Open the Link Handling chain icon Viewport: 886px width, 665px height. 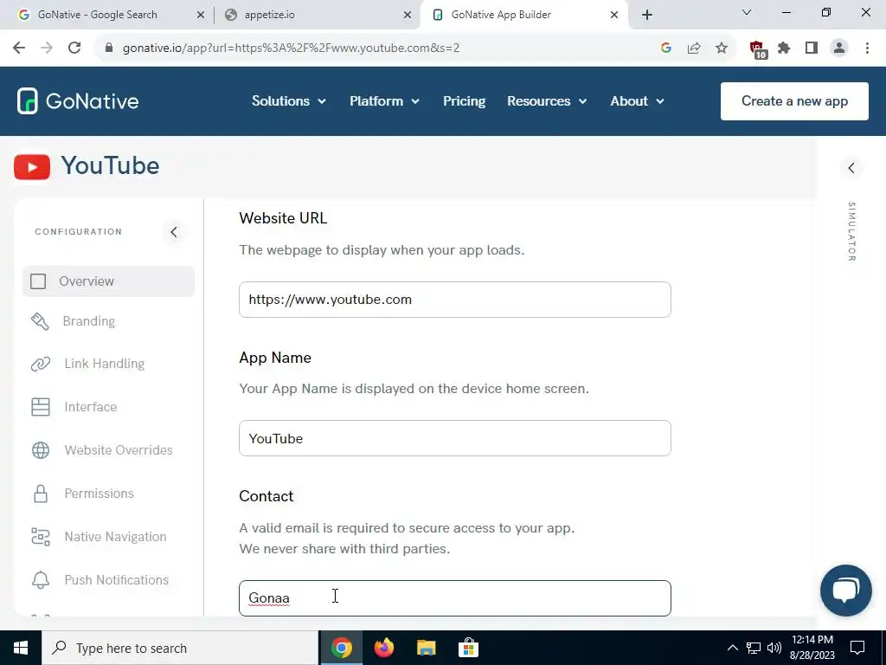coord(40,364)
